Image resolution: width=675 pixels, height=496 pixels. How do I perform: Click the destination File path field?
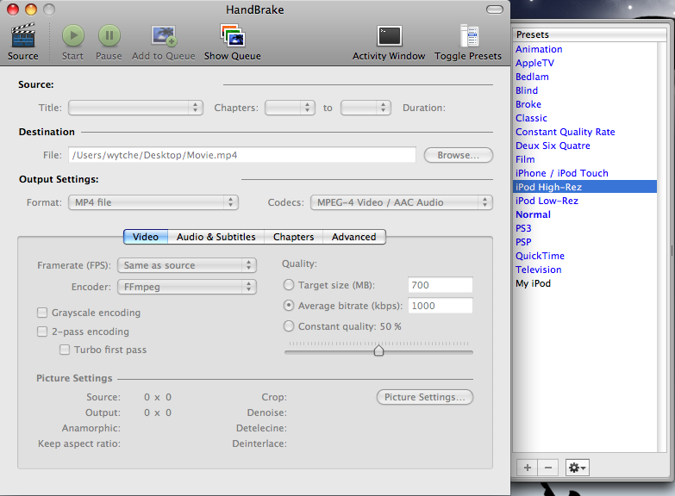coord(242,155)
